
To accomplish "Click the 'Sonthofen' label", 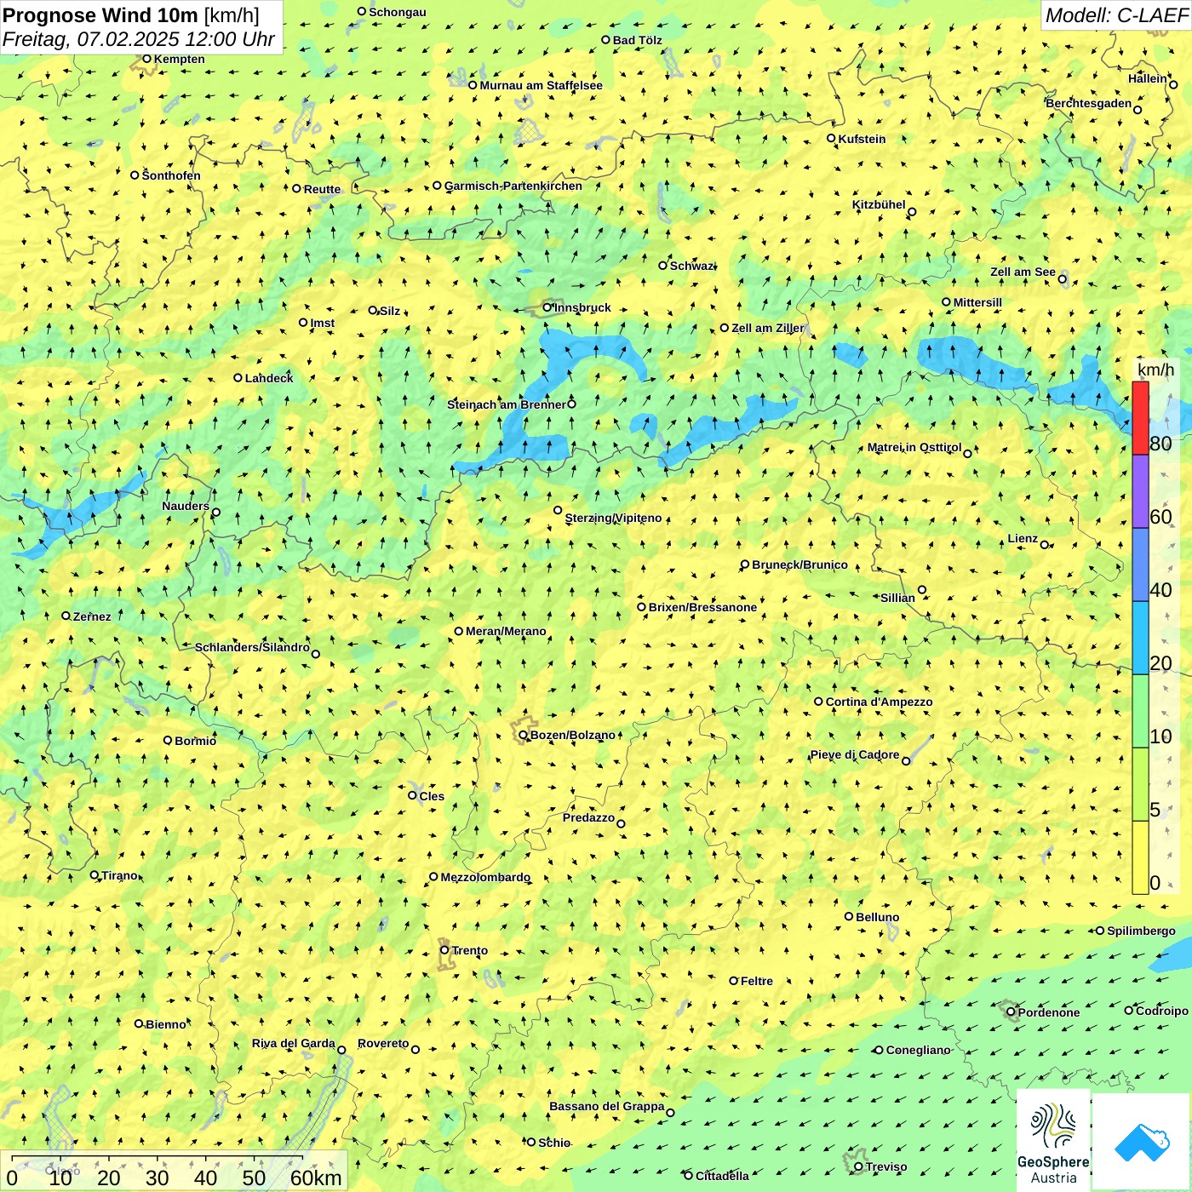I will pyautogui.click(x=171, y=175).
